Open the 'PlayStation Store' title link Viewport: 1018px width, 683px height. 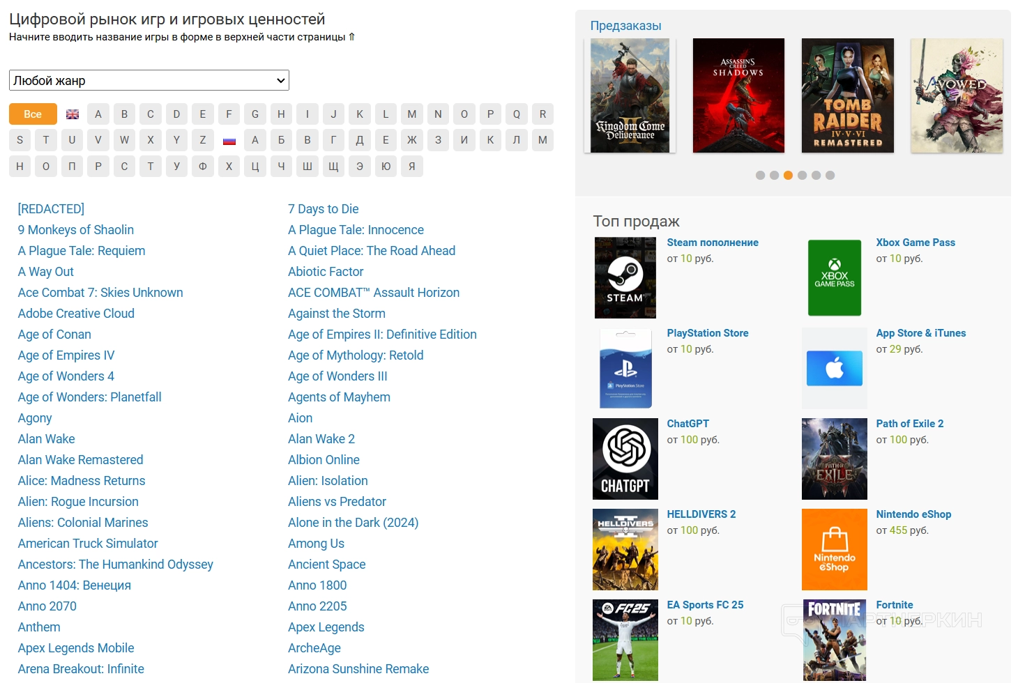pyautogui.click(x=708, y=333)
